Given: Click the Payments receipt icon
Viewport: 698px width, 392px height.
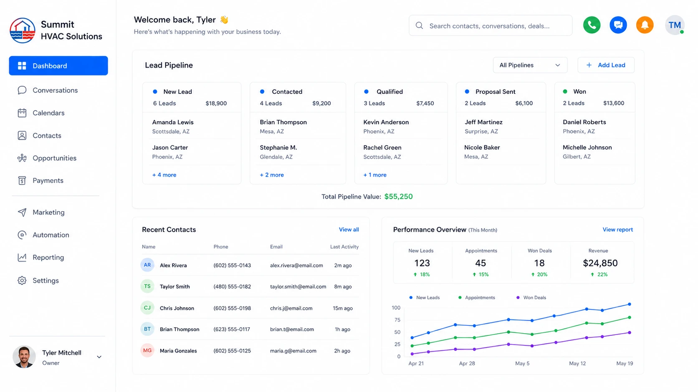Looking at the screenshot, I should [x=22, y=181].
